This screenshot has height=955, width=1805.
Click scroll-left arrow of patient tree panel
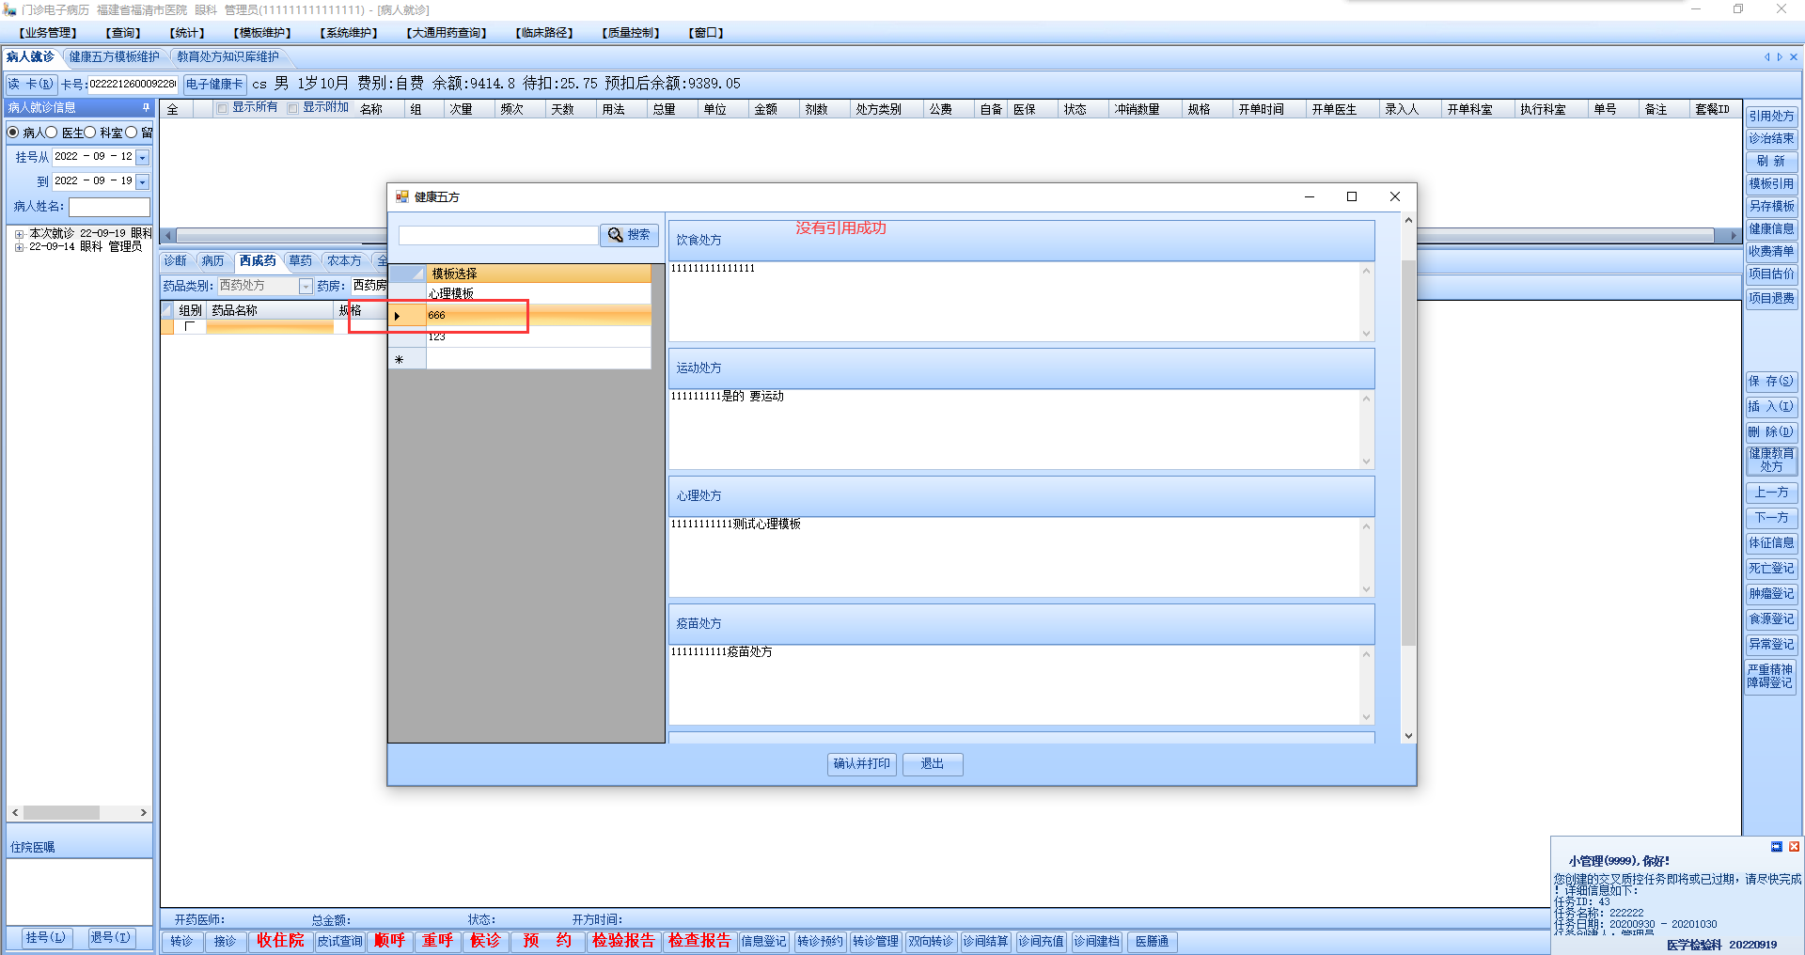pyautogui.click(x=15, y=812)
